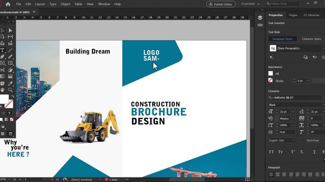Enable Align Right paragraph alignment
This screenshot has width=325, height=182.
pyautogui.click(x=284, y=174)
